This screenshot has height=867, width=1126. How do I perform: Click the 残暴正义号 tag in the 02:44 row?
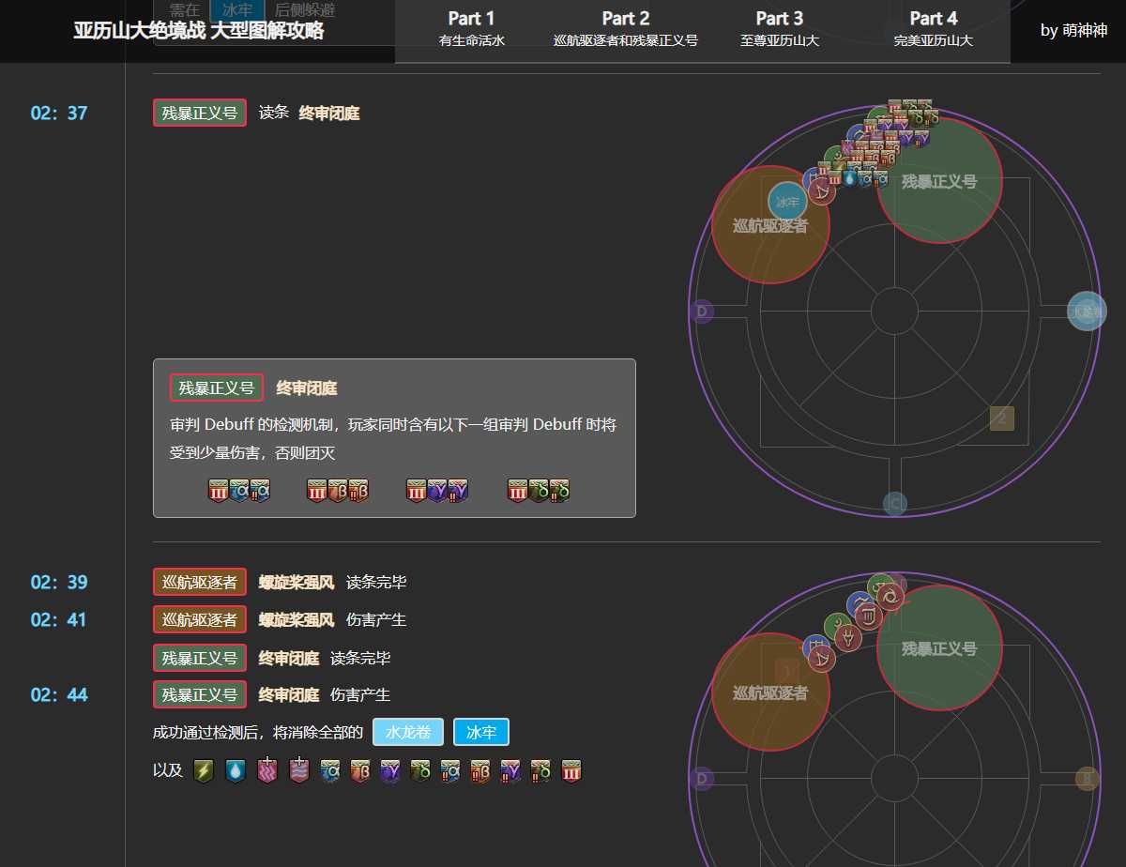point(200,694)
